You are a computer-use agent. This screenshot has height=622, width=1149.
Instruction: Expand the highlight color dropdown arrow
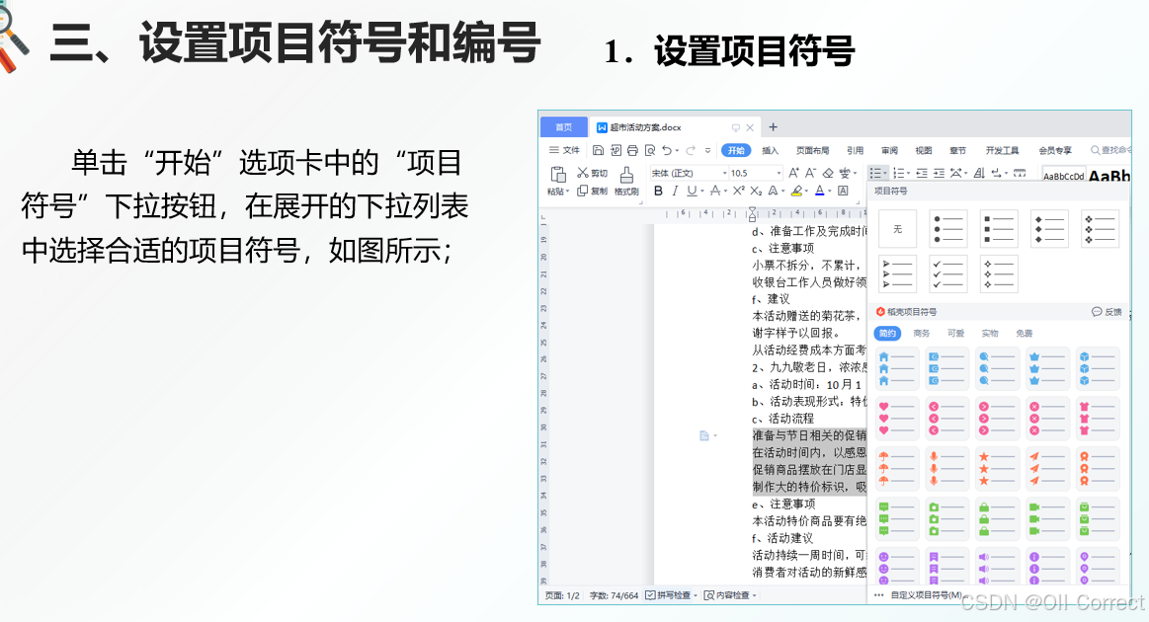[806, 192]
